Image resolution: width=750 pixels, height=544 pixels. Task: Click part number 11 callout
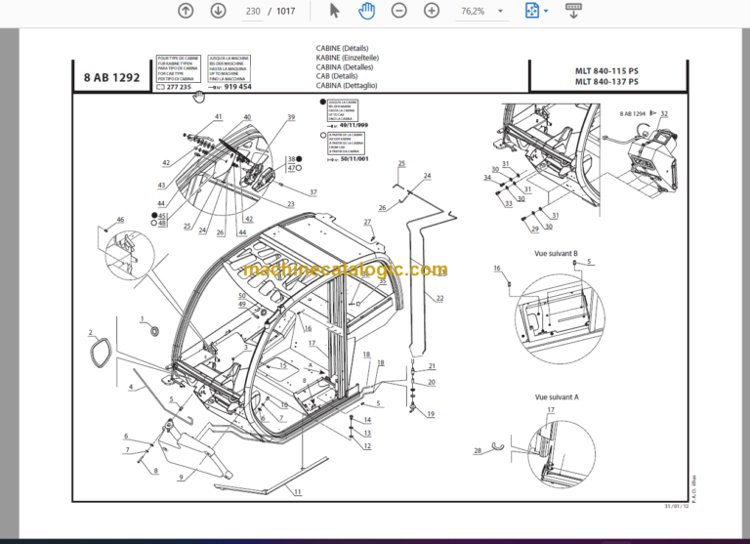click(x=298, y=492)
